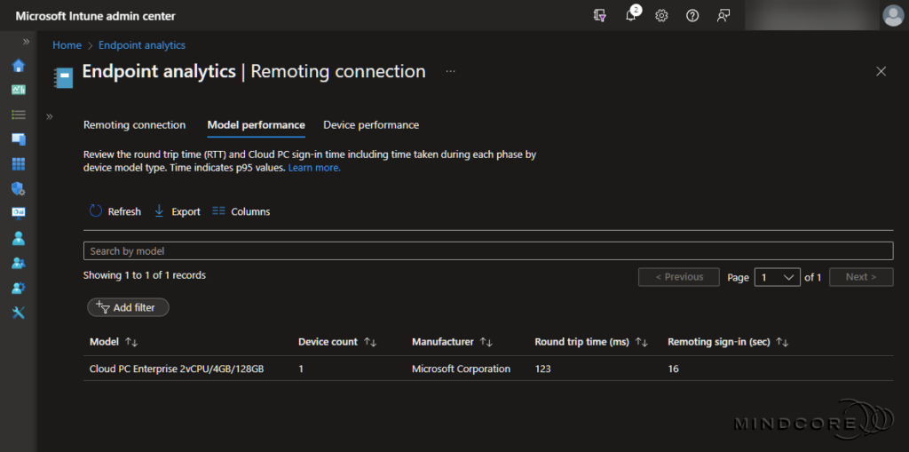This screenshot has width=909, height=452.
Task: Open Troubleshooting wrench icon in sidebar
Action: click(x=19, y=313)
